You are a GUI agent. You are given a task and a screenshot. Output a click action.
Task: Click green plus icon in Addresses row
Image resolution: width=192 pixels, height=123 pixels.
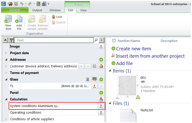click(x=101, y=60)
